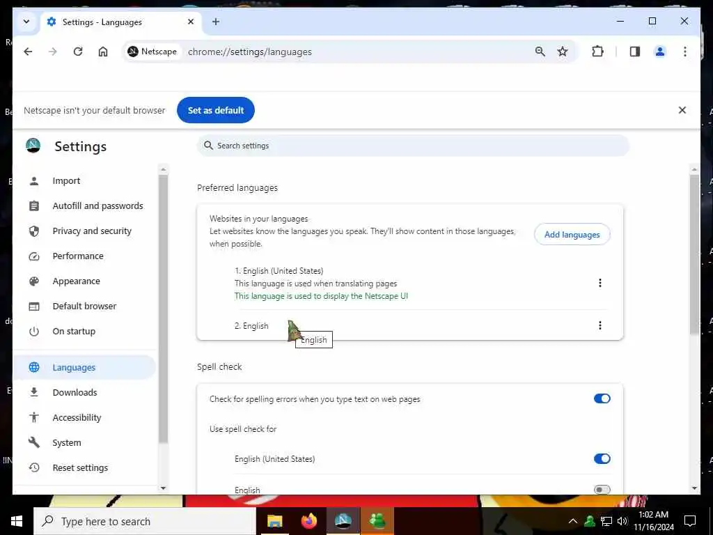The image size is (713, 535).
Task: Open the taskbar clock and date
Action: click(653, 521)
